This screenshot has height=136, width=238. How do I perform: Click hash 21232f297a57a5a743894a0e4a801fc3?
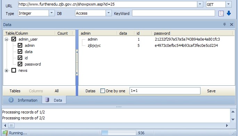tap(187, 39)
